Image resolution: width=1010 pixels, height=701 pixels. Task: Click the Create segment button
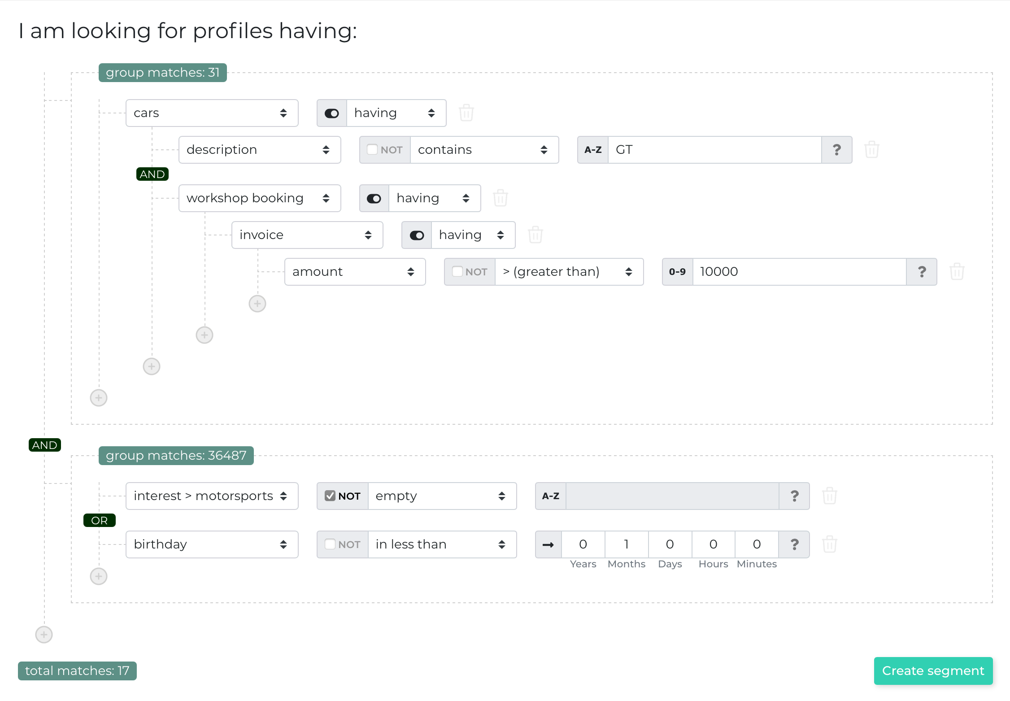pos(933,671)
